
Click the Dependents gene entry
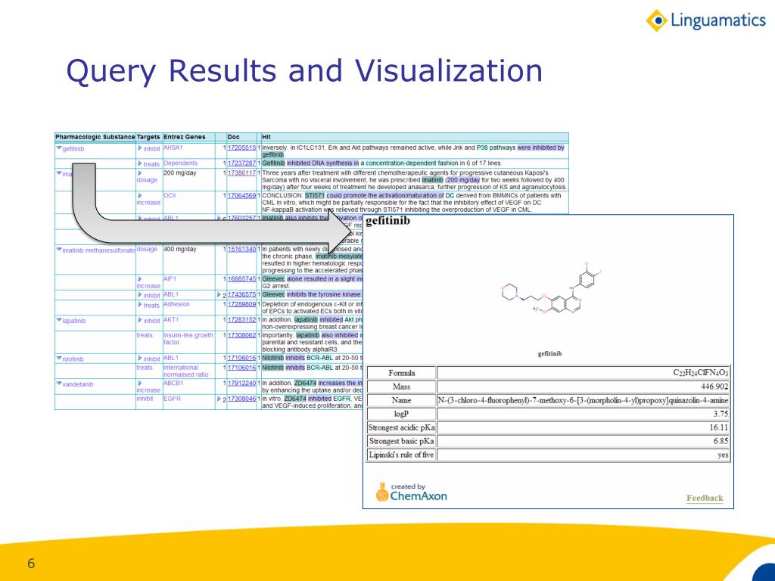pos(180,163)
